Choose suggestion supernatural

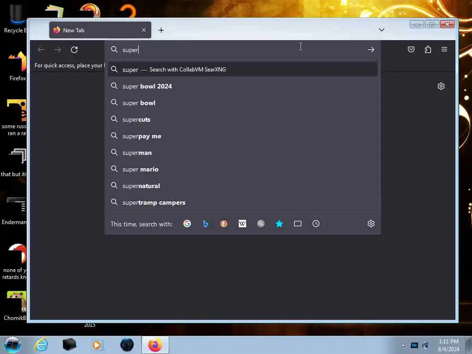click(242, 186)
